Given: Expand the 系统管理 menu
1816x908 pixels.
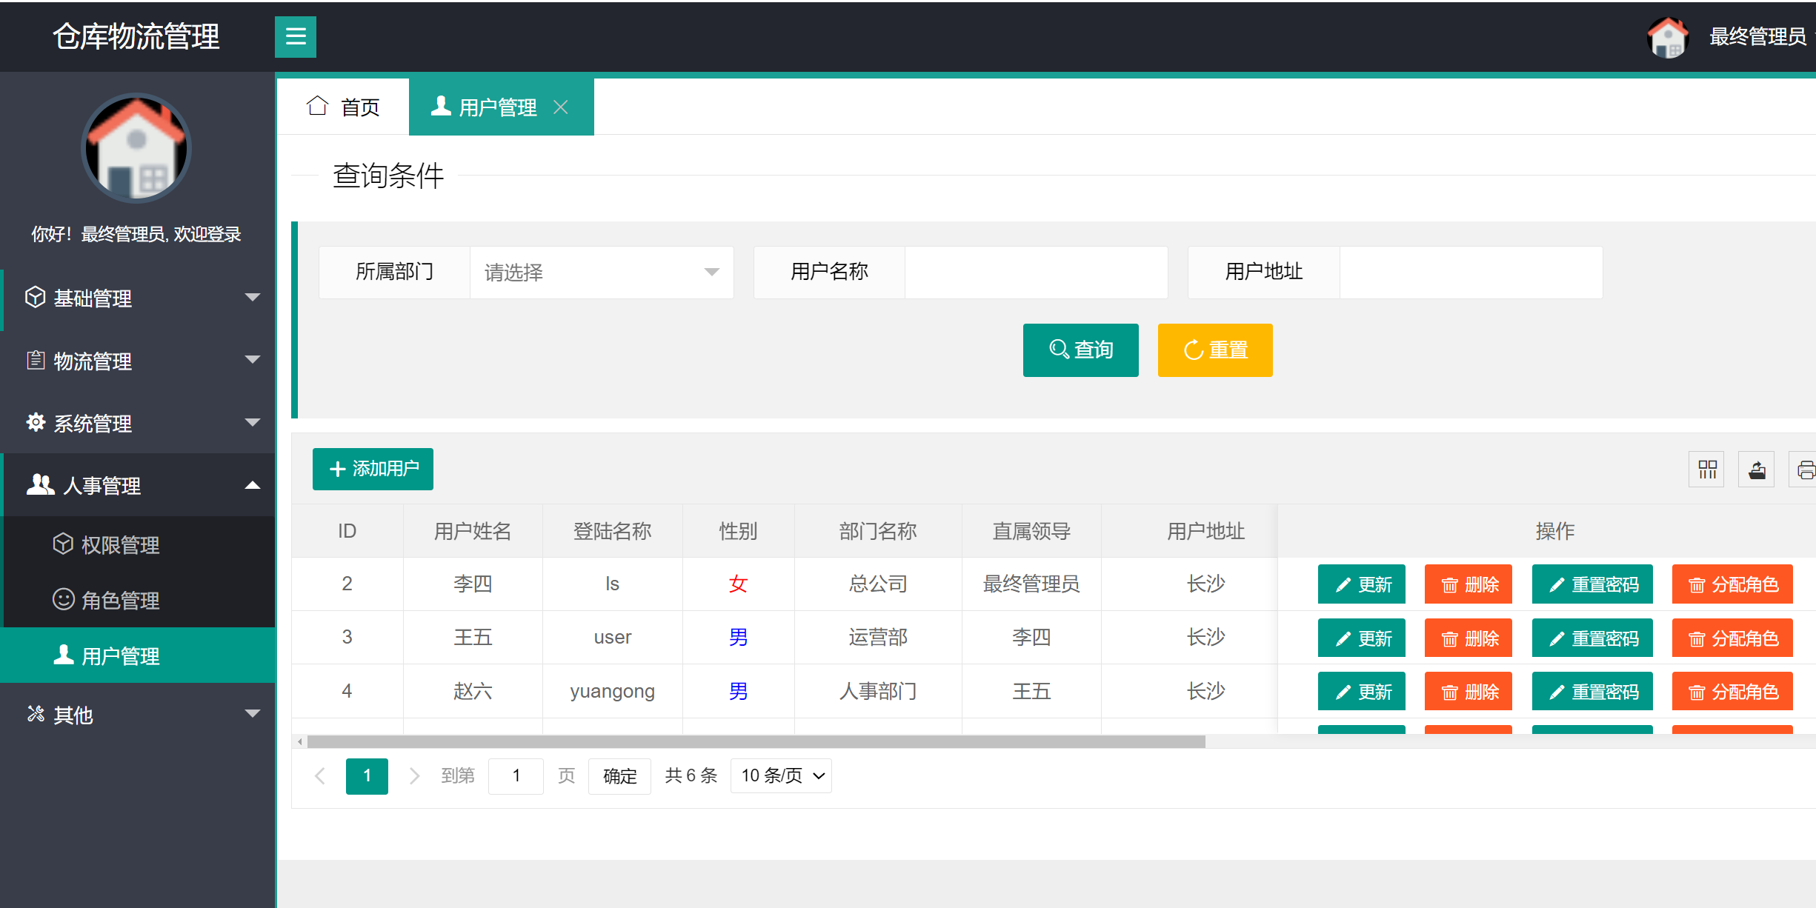Looking at the screenshot, I should (138, 423).
